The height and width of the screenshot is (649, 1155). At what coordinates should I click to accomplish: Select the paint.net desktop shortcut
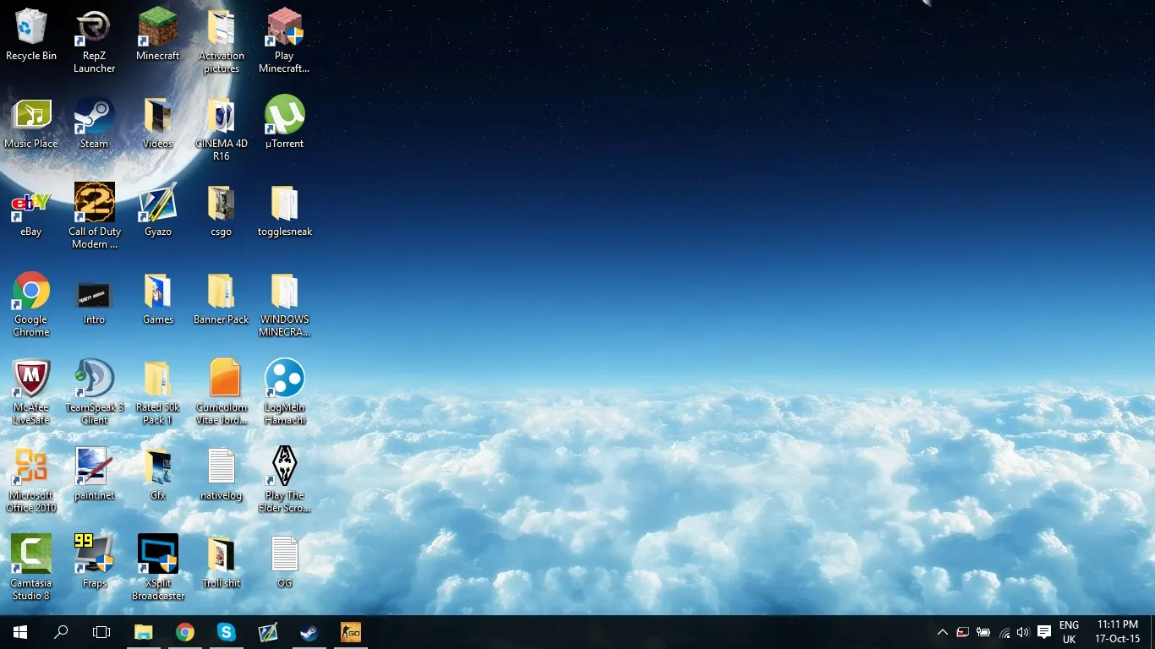94,474
